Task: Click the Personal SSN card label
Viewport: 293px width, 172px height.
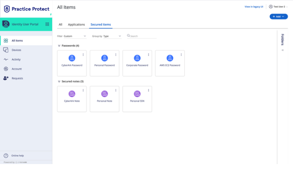Action: pyautogui.click(x=137, y=101)
